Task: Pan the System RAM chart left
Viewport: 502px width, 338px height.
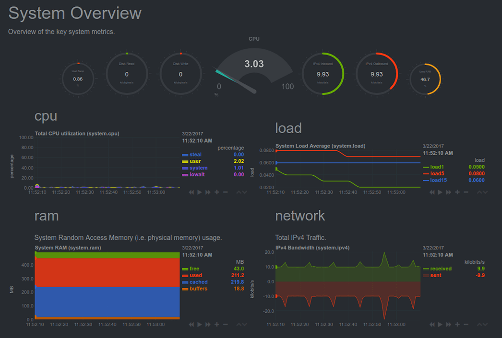Action: pyautogui.click(x=191, y=324)
